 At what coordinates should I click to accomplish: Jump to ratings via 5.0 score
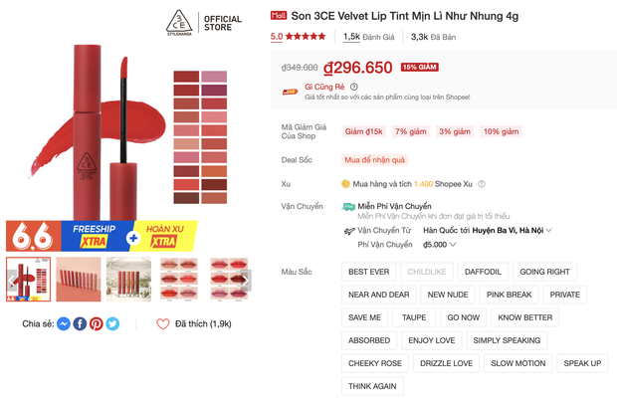(x=277, y=37)
